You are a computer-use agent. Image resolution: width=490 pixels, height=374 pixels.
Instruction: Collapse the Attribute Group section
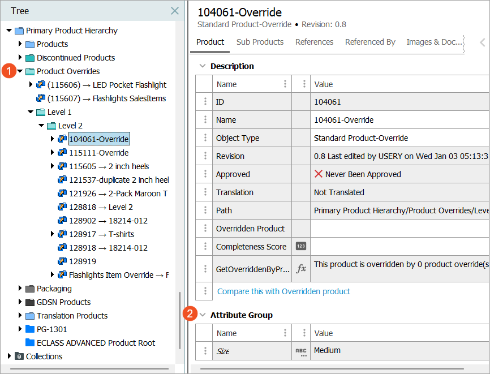coord(202,315)
